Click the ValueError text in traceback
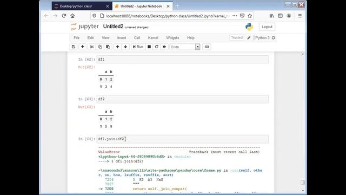 109,152
